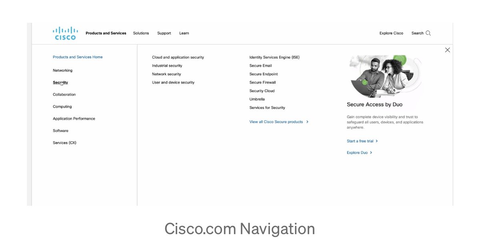The image size is (480, 249).
Task: Click the search magnifier icon
Action: tap(428, 33)
